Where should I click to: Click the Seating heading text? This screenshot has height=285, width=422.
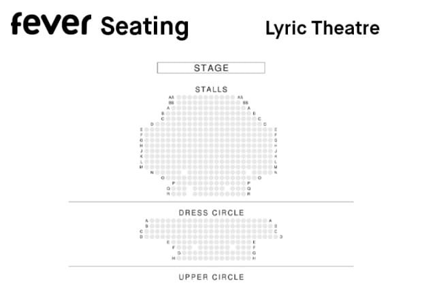click(x=144, y=27)
